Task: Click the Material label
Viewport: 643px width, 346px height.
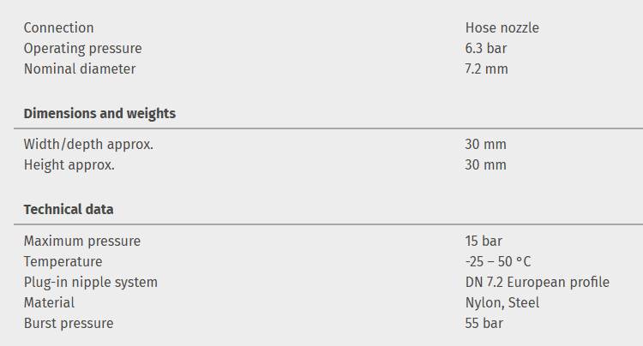Action: click(x=49, y=303)
